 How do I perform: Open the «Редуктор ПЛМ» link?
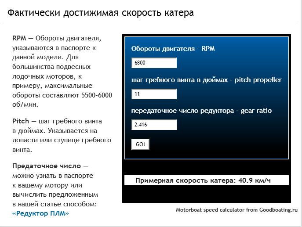40,214
